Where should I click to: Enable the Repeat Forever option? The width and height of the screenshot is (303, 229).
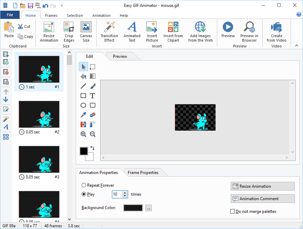click(84, 185)
